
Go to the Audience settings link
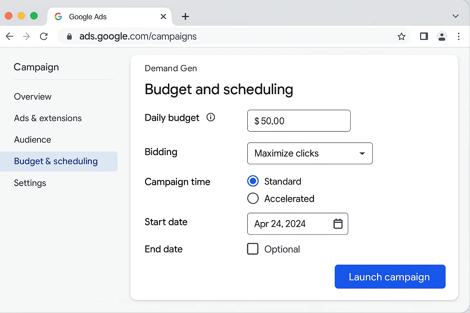point(32,140)
